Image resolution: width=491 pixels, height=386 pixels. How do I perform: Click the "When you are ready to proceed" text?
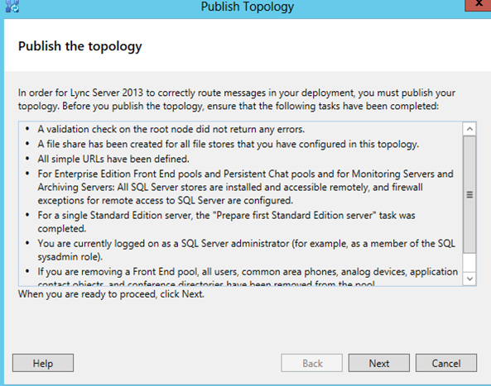click(x=111, y=294)
